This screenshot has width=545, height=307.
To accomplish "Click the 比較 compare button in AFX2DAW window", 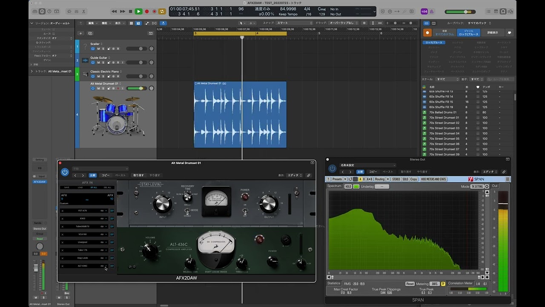I will coord(93,175).
